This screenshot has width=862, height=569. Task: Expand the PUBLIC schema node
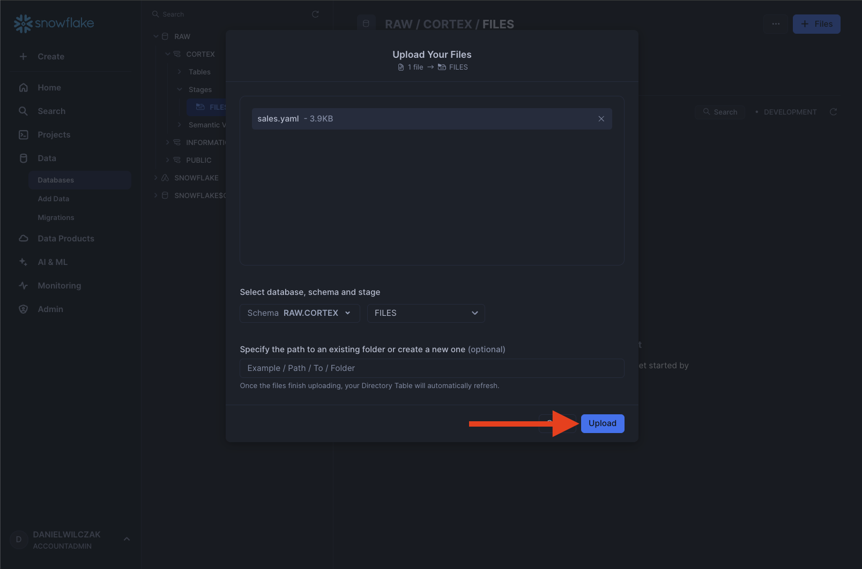[168, 160]
